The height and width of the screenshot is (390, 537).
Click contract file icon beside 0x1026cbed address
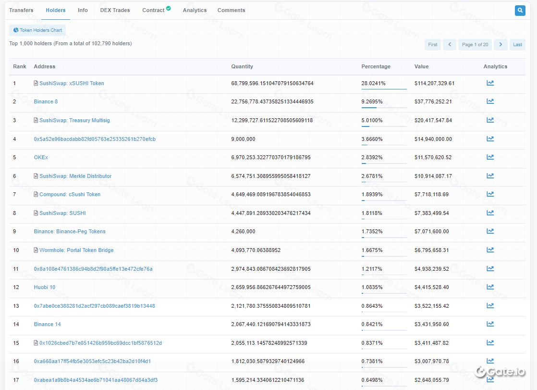pyautogui.click(x=36, y=343)
